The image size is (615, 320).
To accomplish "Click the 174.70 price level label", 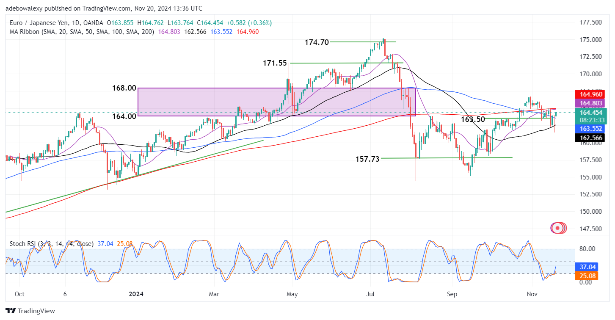I will [317, 42].
